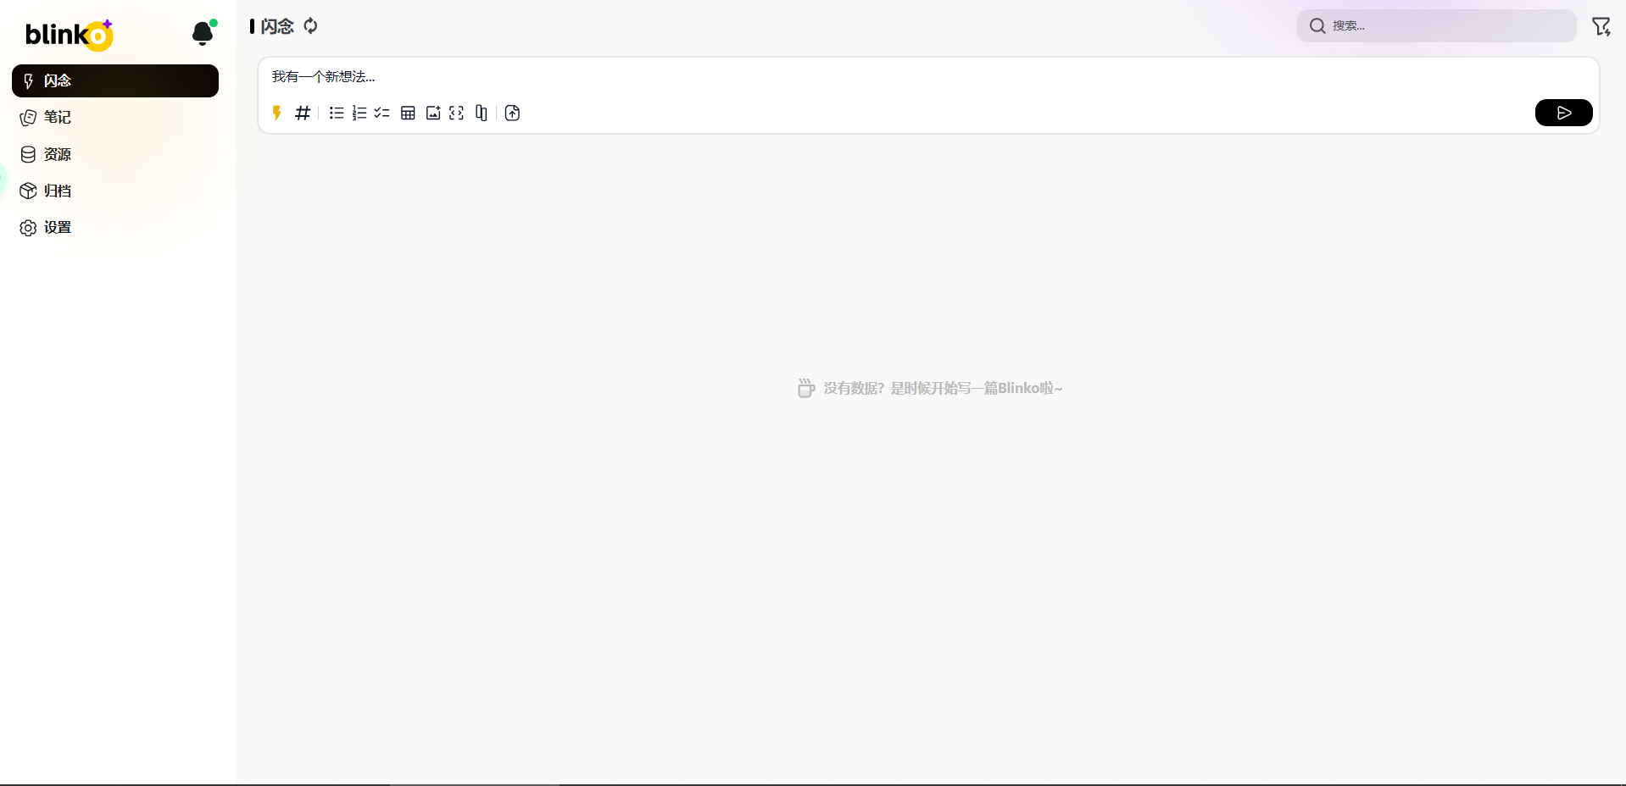Toggle the side-by-side preview mode icon
The image size is (1626, 786).
click(482, 113)
